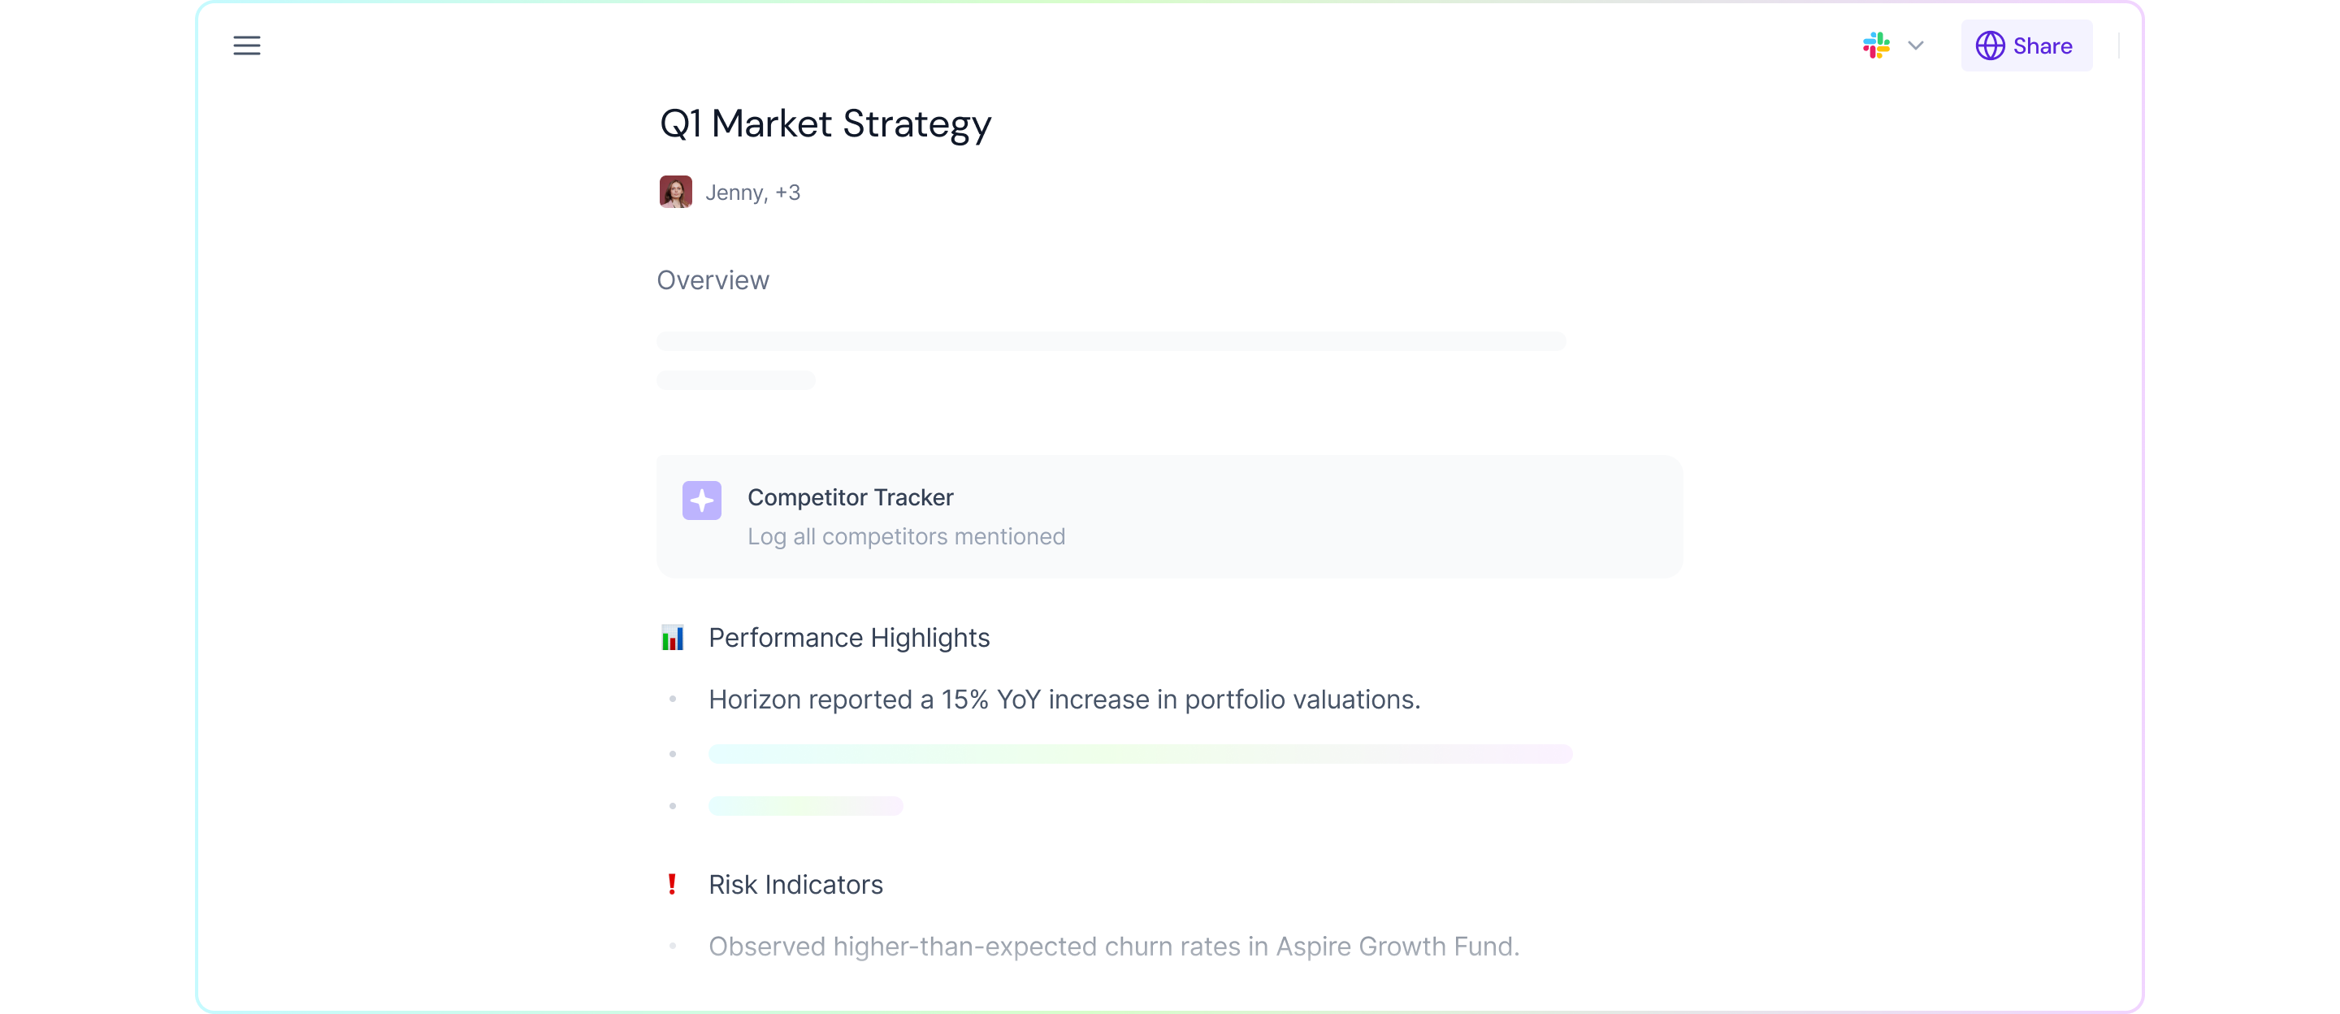Click the short rainbow loading bar
This screenshot has width=2340, height=1014.
(805, 806)
